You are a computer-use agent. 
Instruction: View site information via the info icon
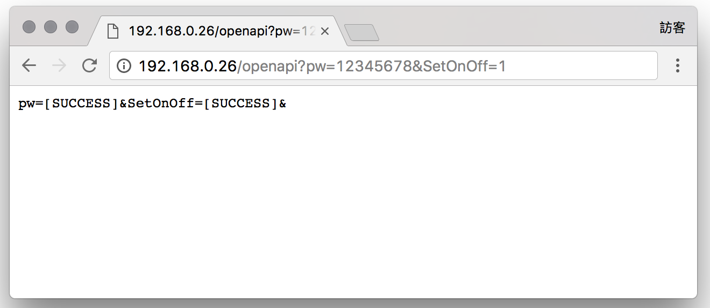click(124, 66)
